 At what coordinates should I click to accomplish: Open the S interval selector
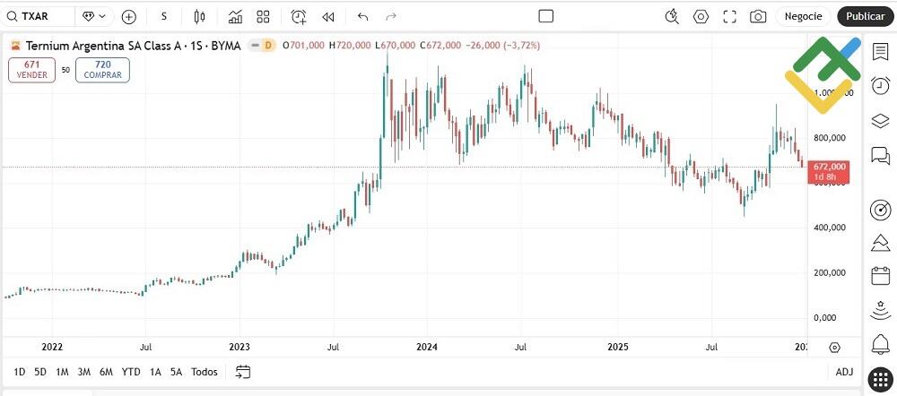pos(163,16)
